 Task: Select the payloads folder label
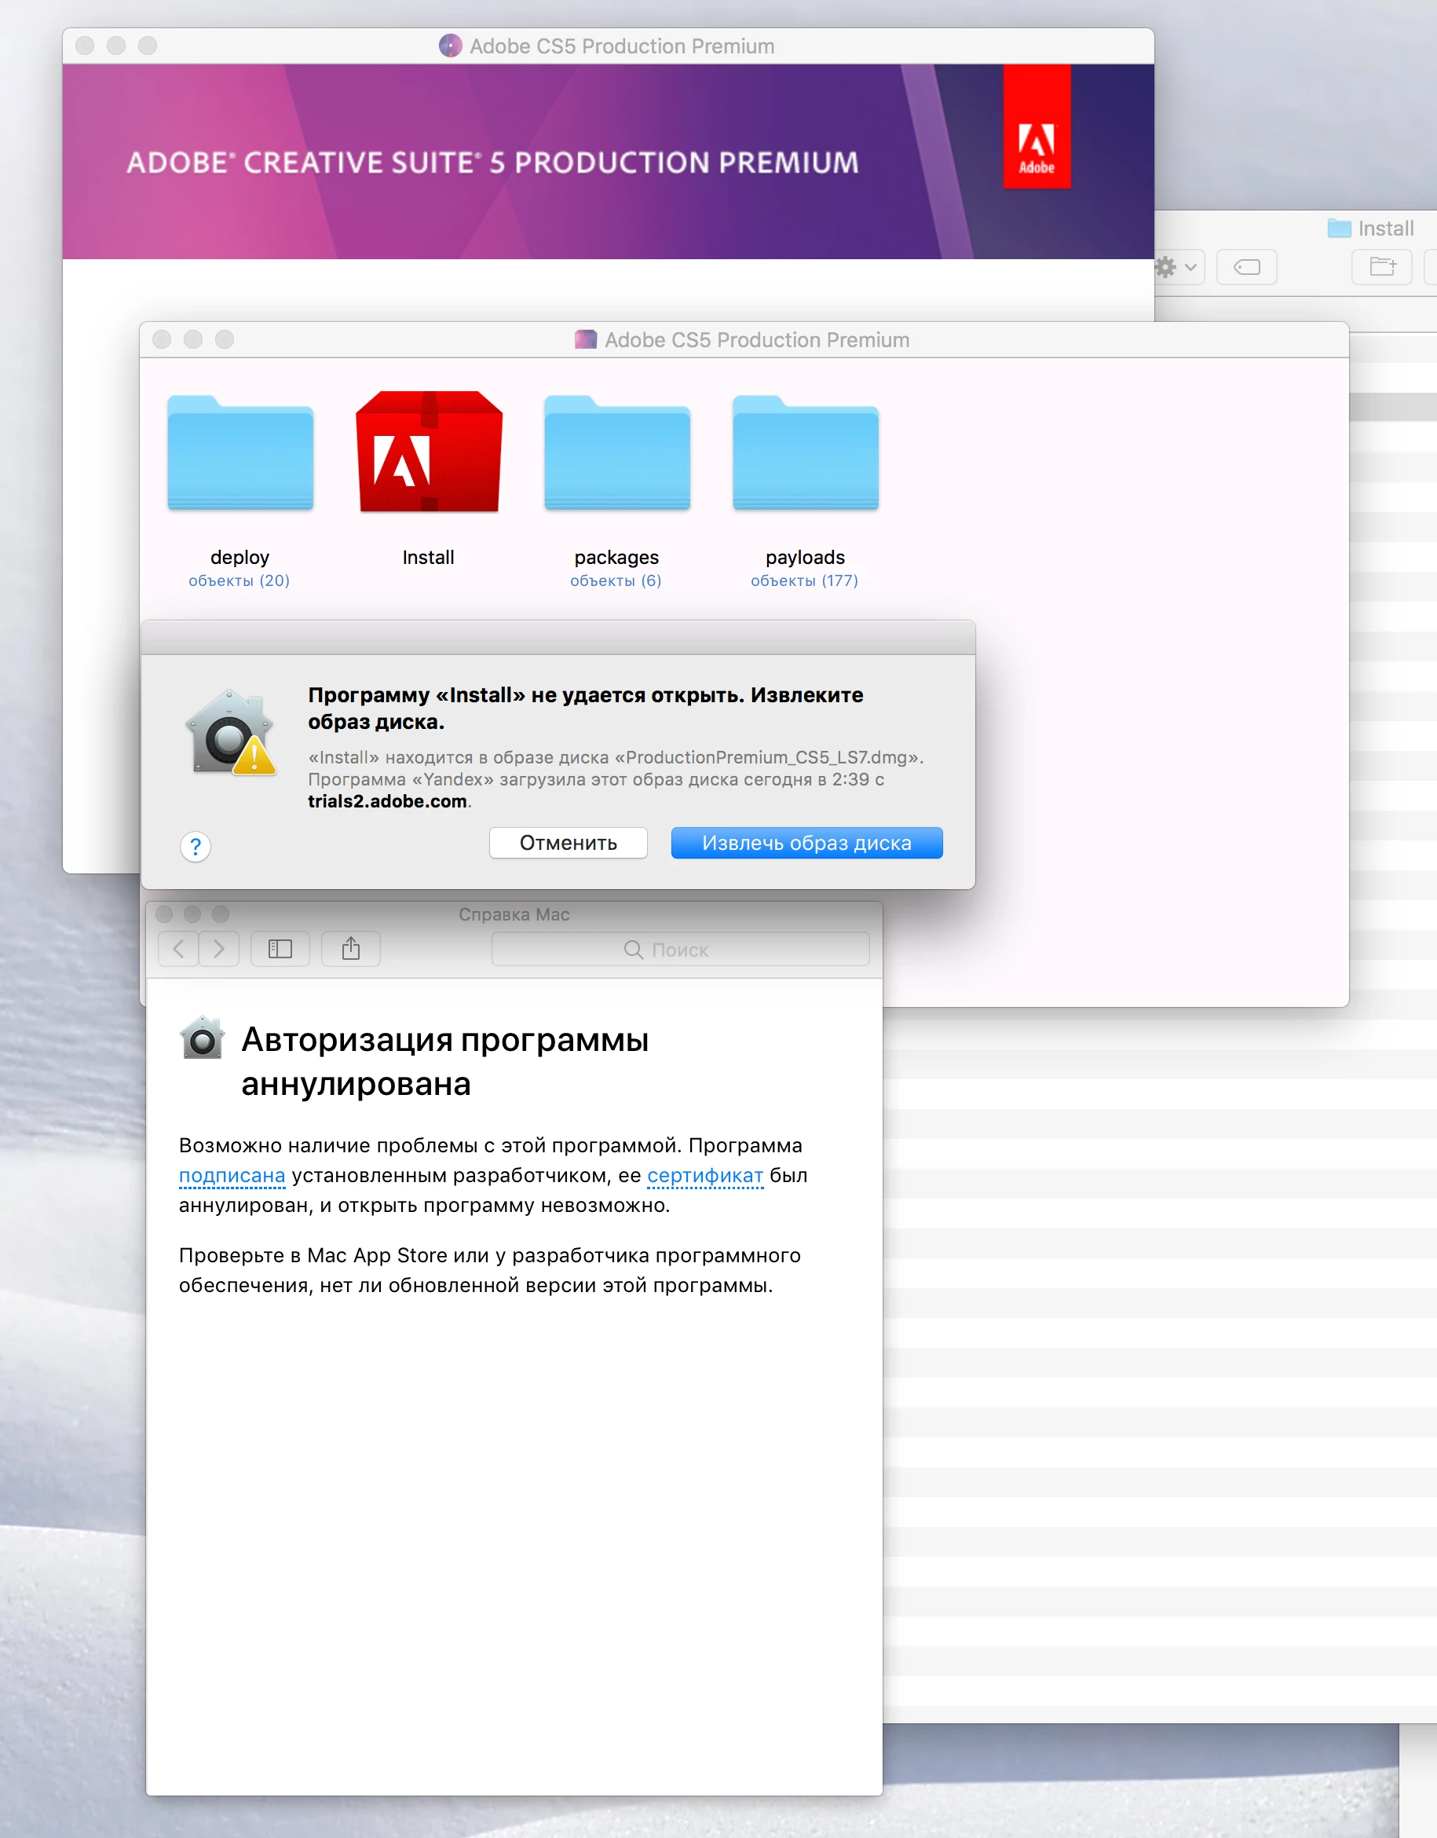click(x=805, y=557)
